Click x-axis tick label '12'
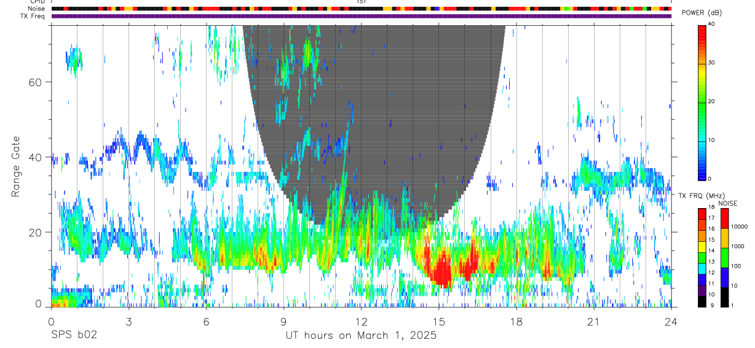 click(361, 322)
